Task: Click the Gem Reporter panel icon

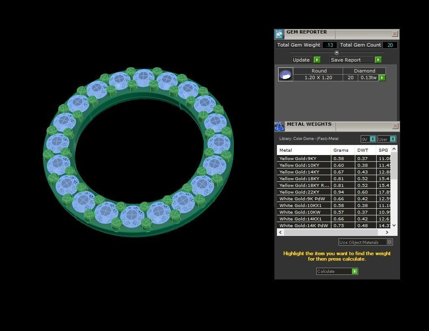Action: point(279,34)
